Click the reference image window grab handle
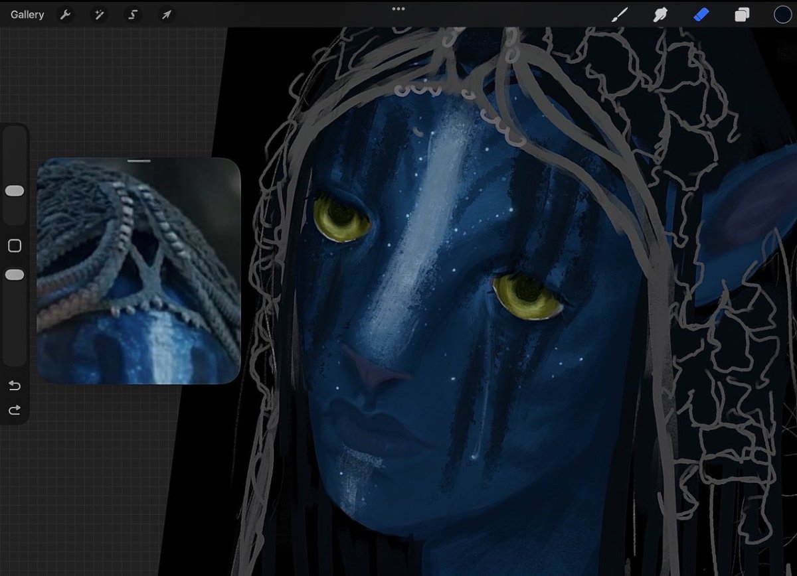This screenshot has height=576, width=797. 139,161
